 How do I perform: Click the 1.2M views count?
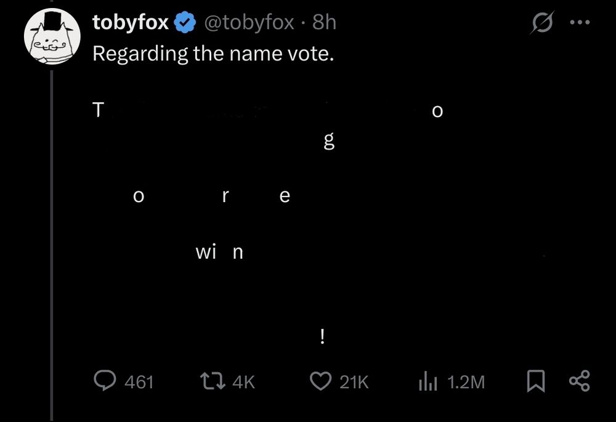coord(465,382)
